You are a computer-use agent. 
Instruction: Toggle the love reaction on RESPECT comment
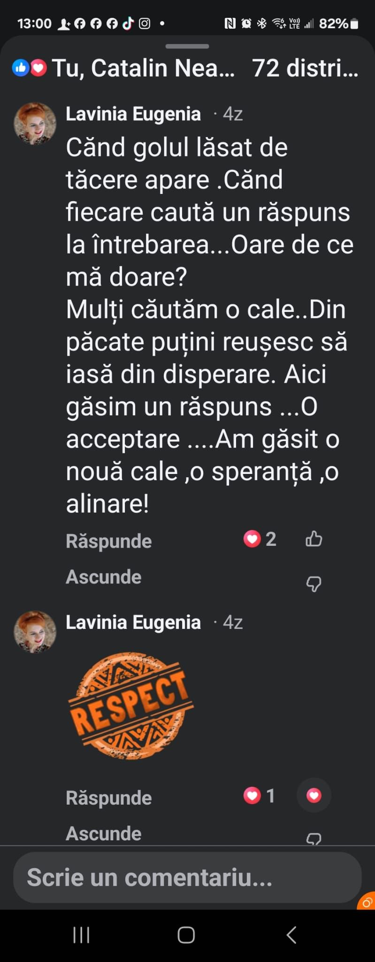point(314,795)
